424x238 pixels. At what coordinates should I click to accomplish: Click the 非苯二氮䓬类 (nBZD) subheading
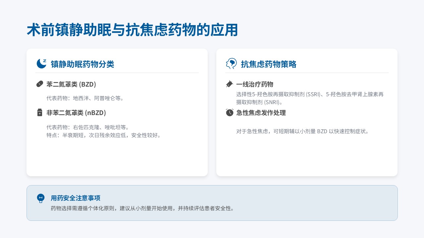(x=76, y=113)
